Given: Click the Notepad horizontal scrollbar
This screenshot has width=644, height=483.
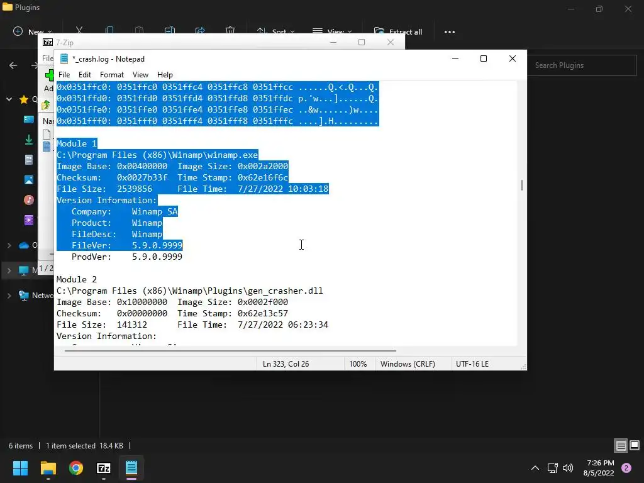Looking at the screenshot, I should coord(230,351).
